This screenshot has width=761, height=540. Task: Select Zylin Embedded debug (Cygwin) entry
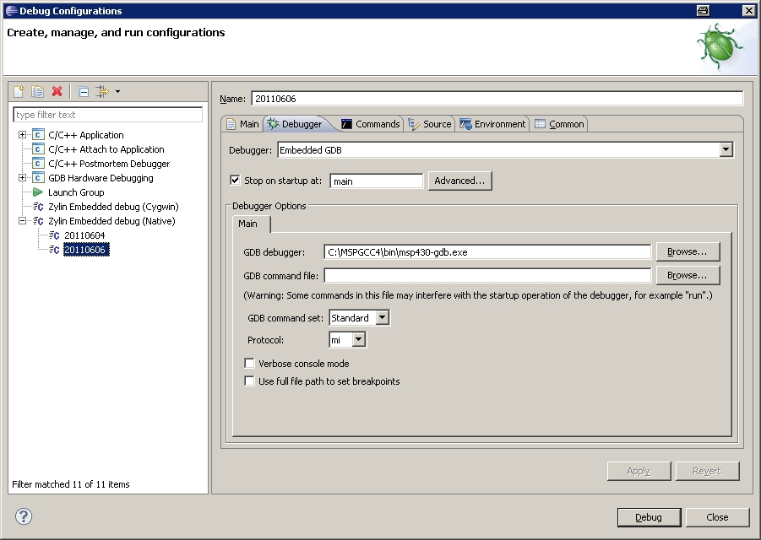pos(113,207)
